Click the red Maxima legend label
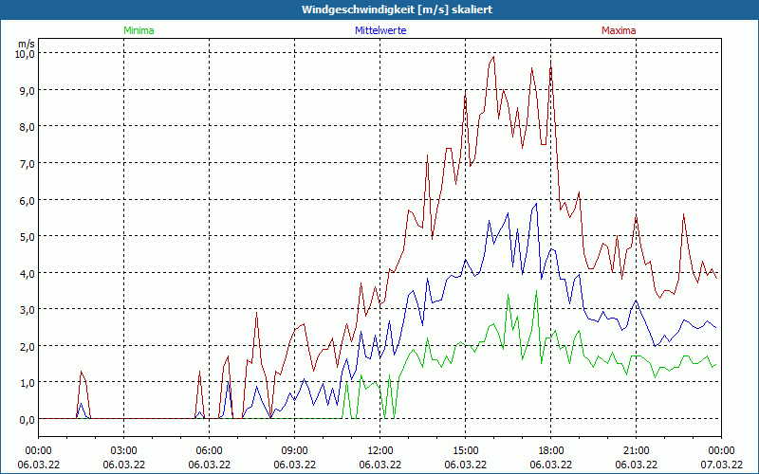Screen dimensions: 759x474 (x=619, y=30)
